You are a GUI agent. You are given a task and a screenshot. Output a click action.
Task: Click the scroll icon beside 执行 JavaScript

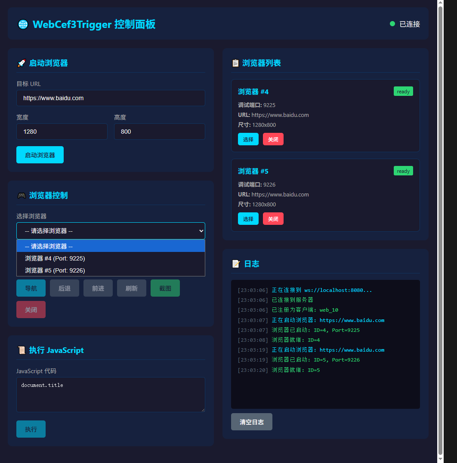click(21, 350)
